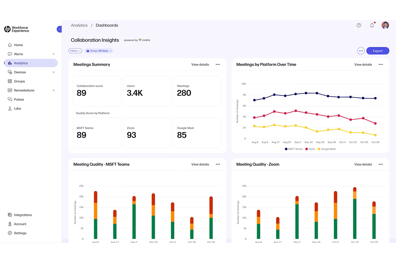Open Meeting Quality - MSFT Teams three-dot menu
The image size is (396, 264).
[218, 164]
